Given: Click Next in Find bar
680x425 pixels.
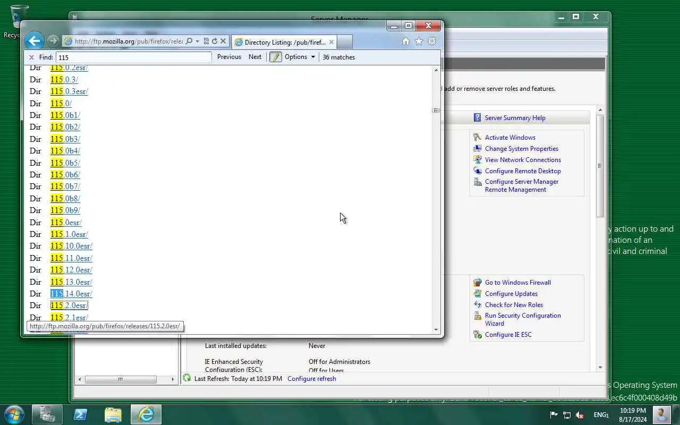Looking at the screenshot, I should 255,57.
